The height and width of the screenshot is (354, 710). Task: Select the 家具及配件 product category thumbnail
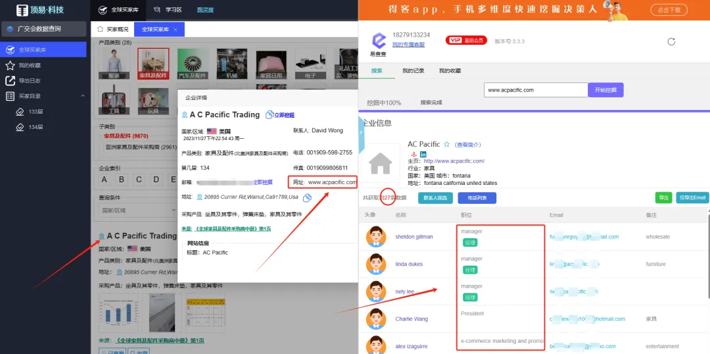tap(153, 64)
